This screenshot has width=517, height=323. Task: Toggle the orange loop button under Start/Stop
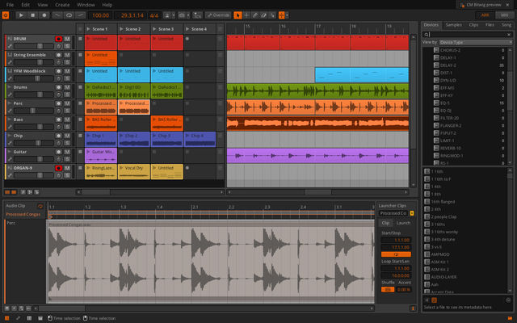click(x=396, y=254)
